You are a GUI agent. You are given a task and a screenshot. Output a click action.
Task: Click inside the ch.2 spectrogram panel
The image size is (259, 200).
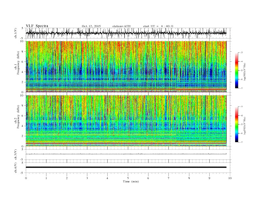click(x=126, y=121)
